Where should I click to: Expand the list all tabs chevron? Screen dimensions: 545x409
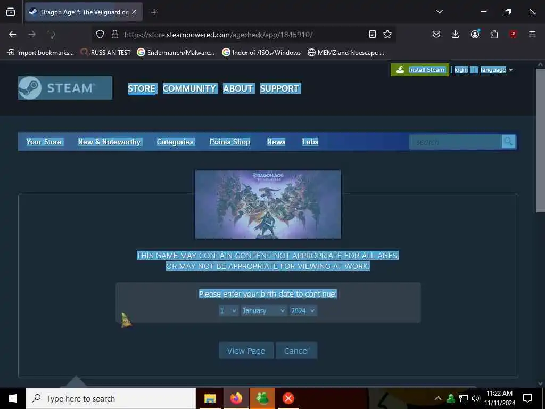point(439,12)
